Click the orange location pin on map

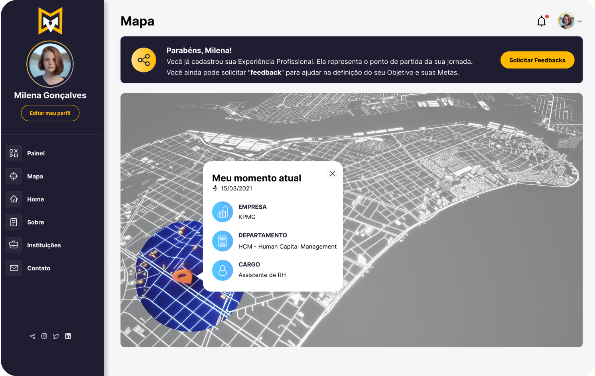coord(182,276)
